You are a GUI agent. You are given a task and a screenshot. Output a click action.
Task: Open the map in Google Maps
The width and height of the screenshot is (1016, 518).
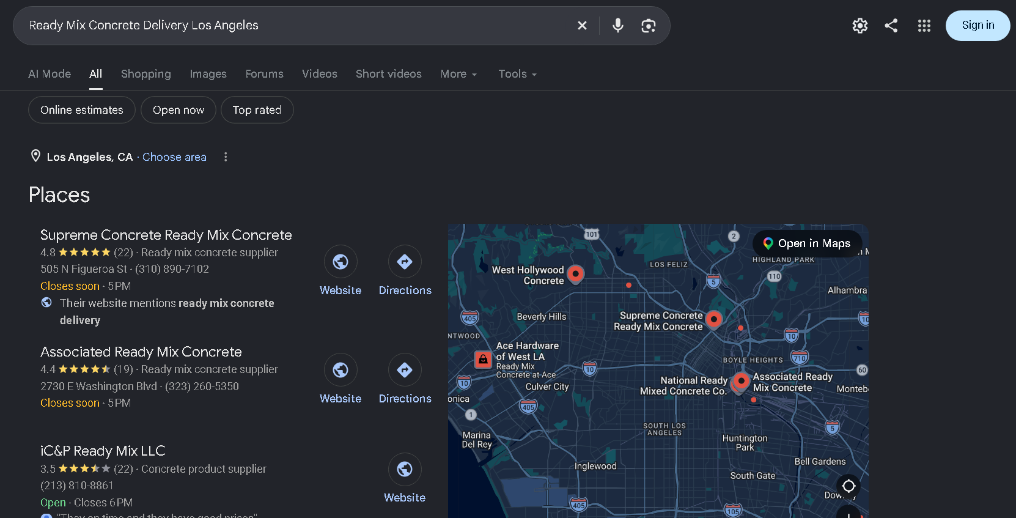click(x=808, y=243)
